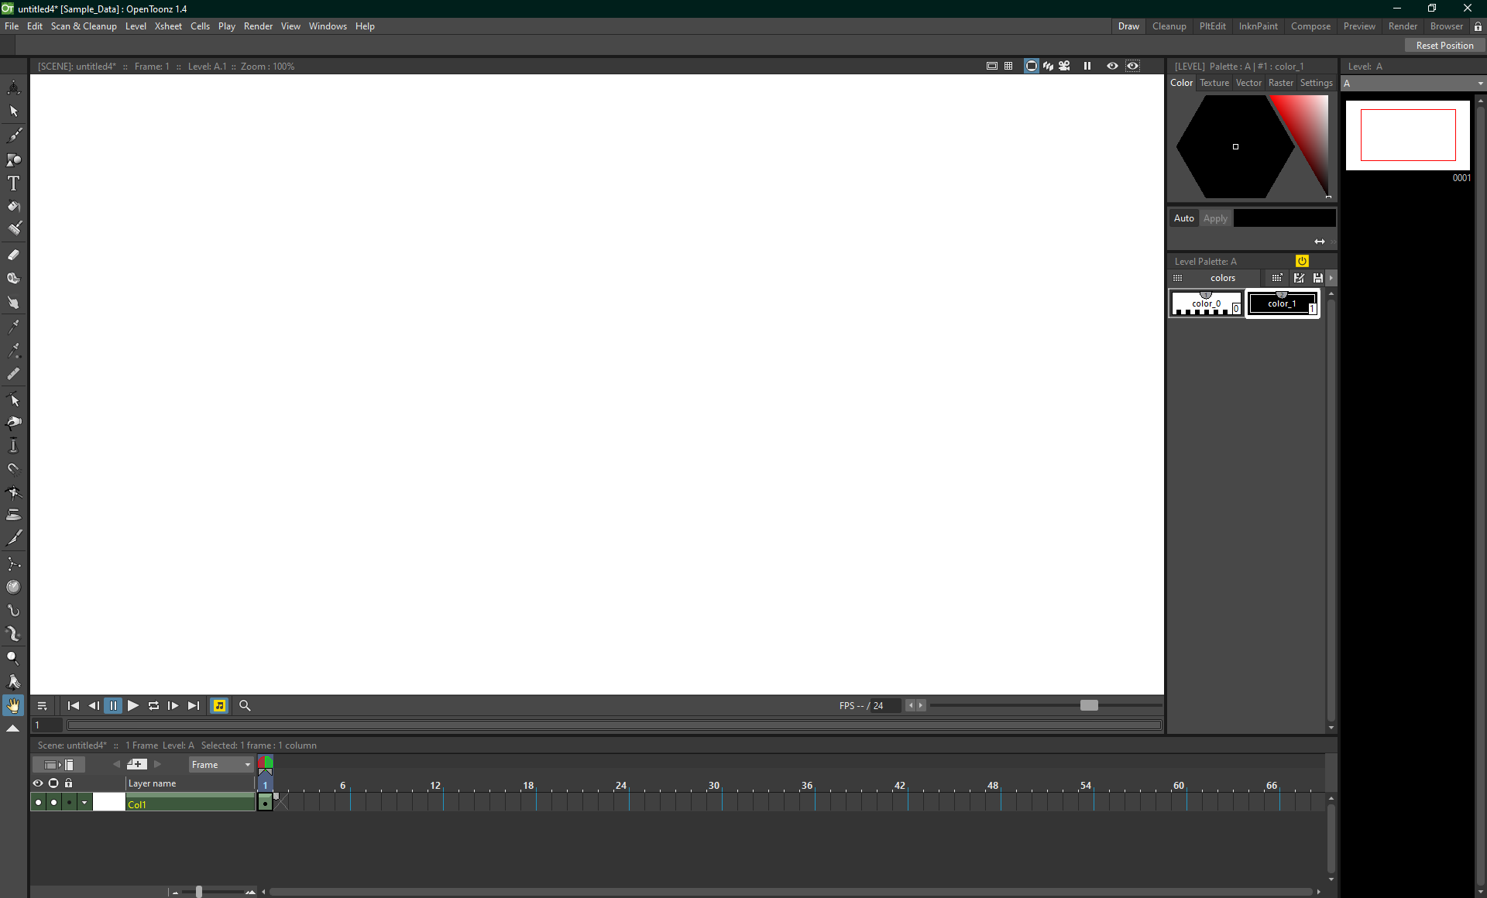The height and width of the screenshot is (898, 1487).
Task: Toggle the Level Palette power switch
Action: tap(1300, 261)
